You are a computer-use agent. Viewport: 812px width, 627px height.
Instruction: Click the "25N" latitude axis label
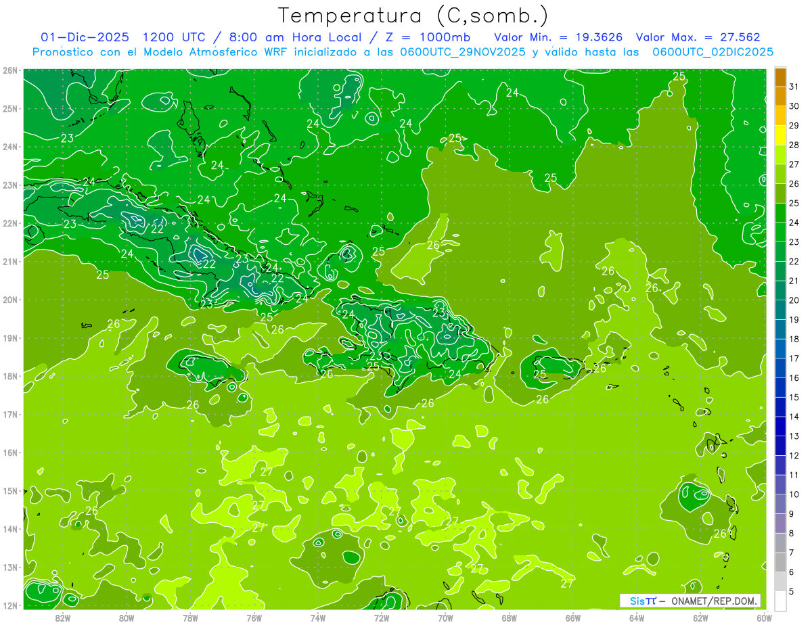(9, 108)
